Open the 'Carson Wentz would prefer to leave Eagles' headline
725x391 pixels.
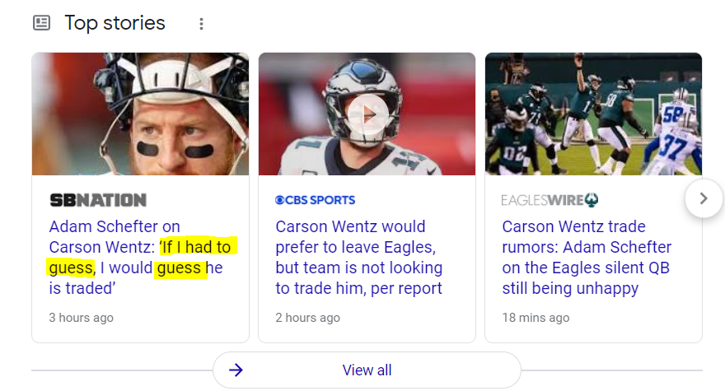point(358,257)
